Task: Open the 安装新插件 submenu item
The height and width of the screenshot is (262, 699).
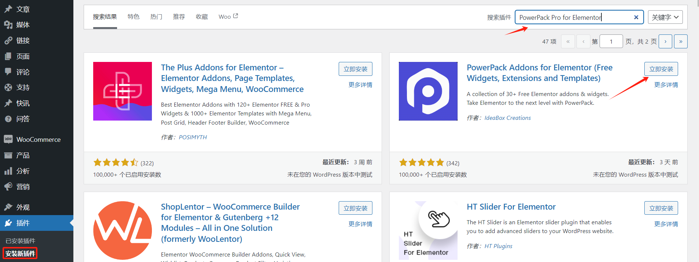Action: tap(21, 254)
